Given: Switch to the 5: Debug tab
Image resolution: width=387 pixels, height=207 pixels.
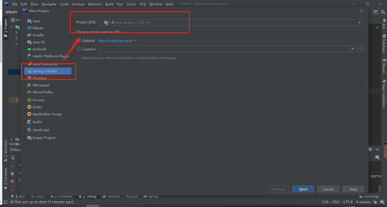Looking at the screenshot, I should coord(87,196).
